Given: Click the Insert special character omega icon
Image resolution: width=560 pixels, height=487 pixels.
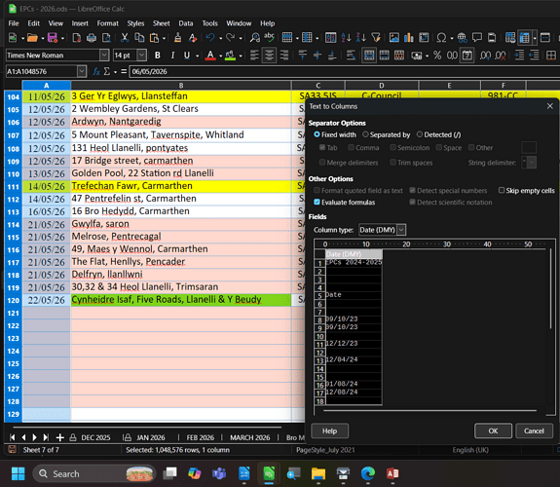Looking at the screenshot, I should [441, 38].
